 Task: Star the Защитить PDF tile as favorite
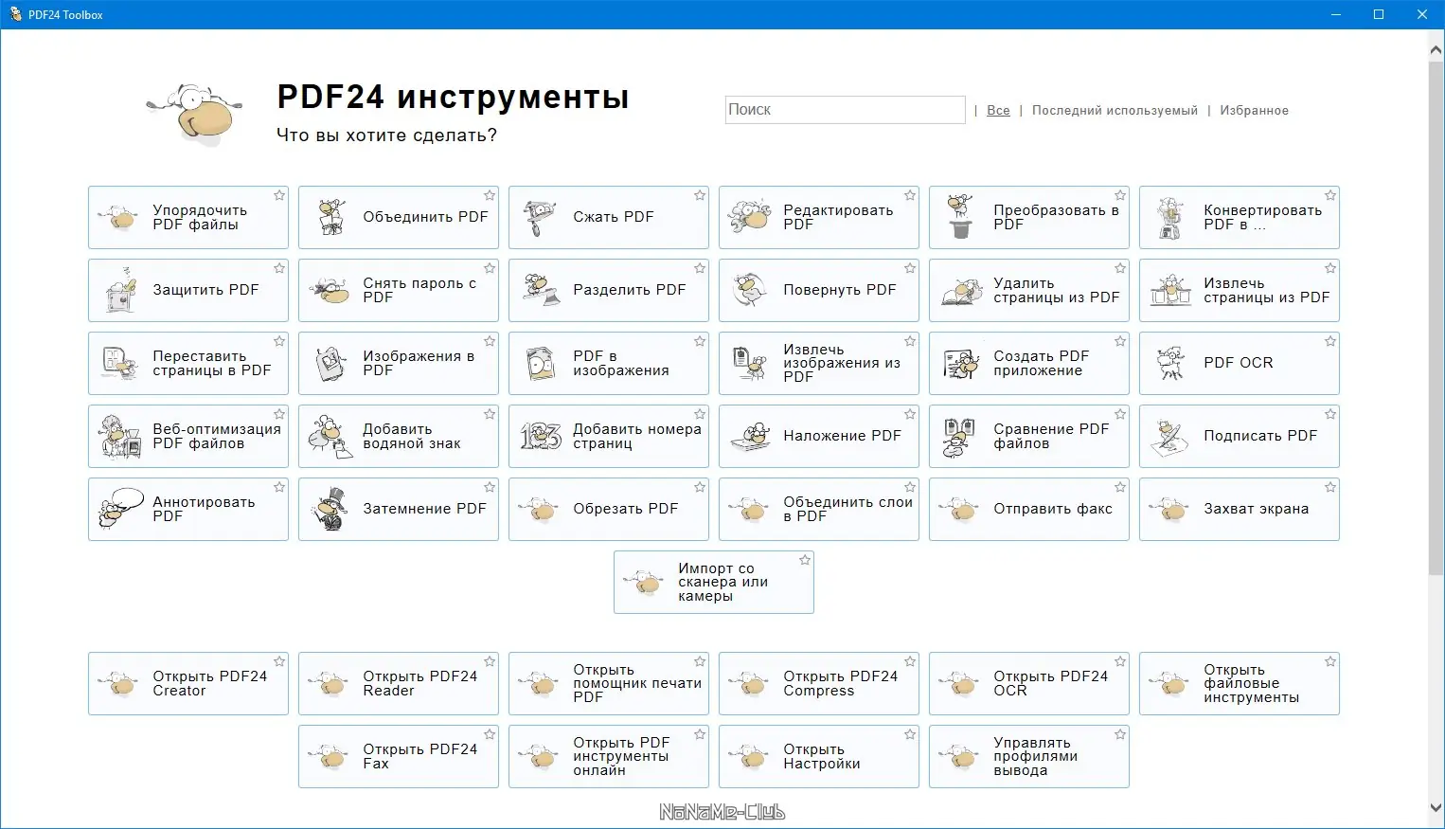[x=279, y=269]
